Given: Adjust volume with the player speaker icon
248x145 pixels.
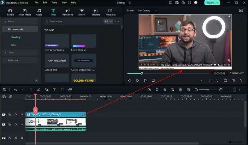Looking at the screenshot, I should point(233,80).
